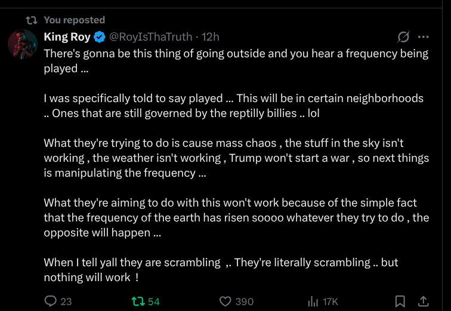Screen dimensions: 451x311
Task: Click the 390 likes count
Action: click(x=244, y=301)
